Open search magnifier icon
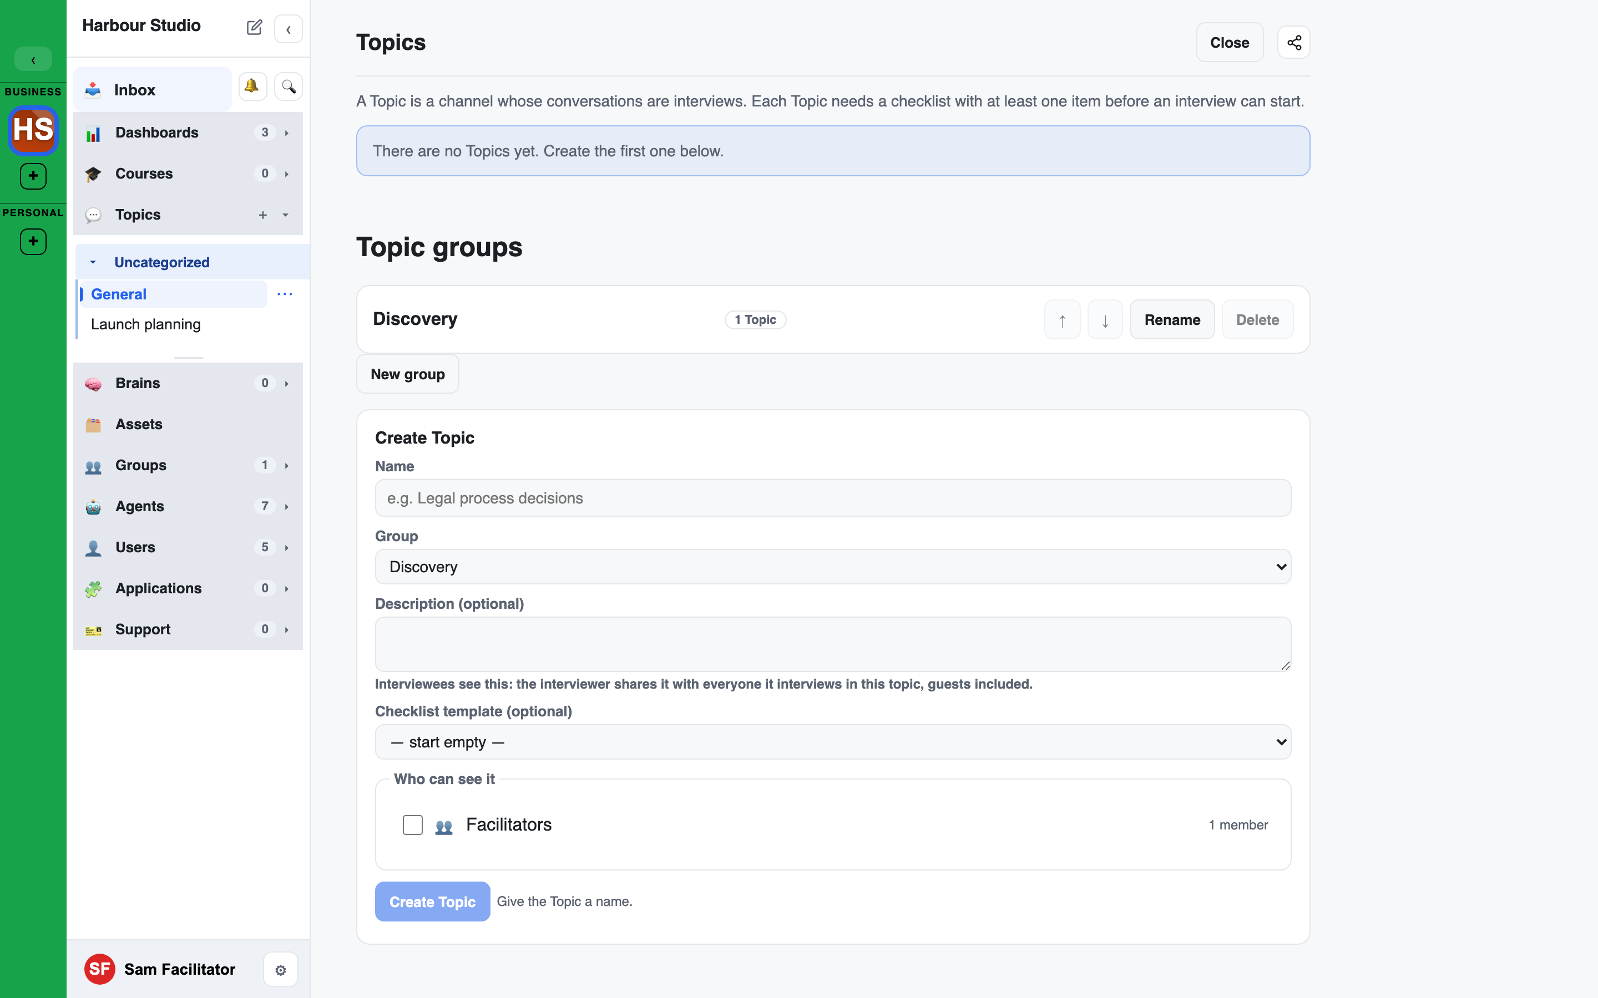 click(289, 86)
